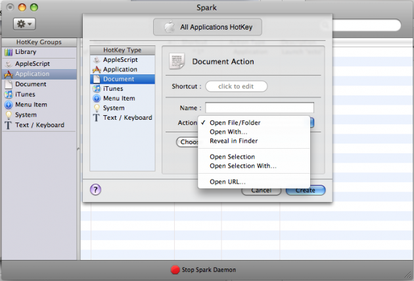Screen dimensions: 414x281
Task: Click System lightbulb icon in HotKey Type list
Action: coord(97,108)
